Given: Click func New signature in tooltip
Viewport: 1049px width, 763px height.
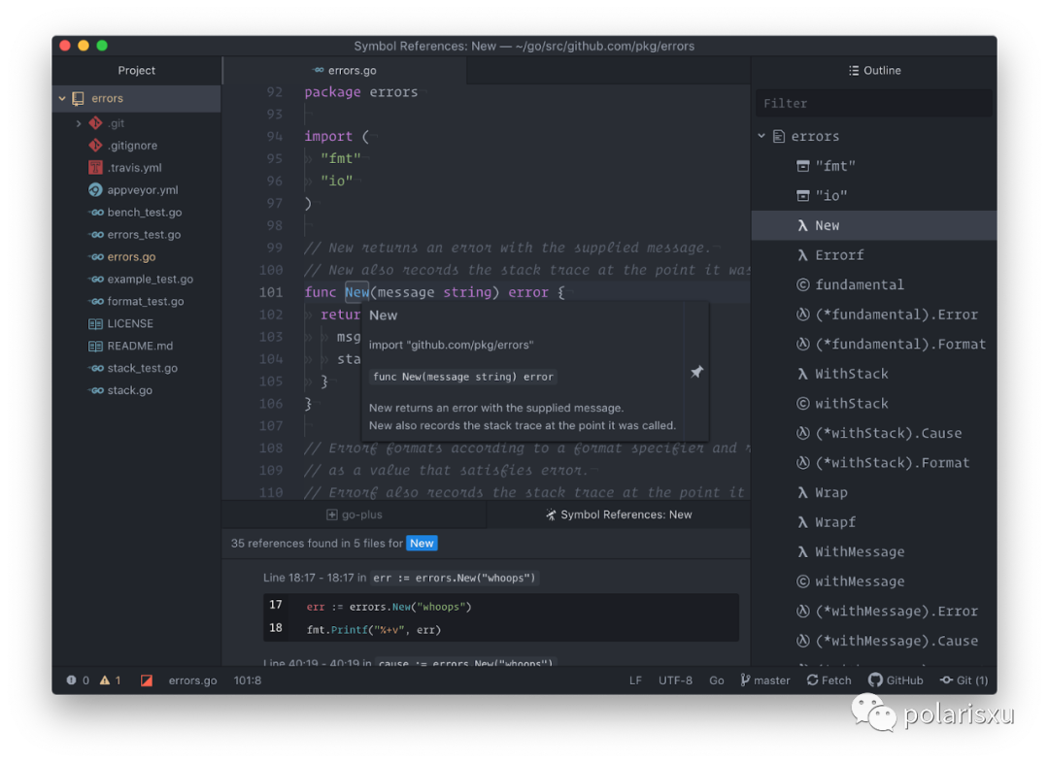Looking at the screenshot, I should click(x=463, y=377).
